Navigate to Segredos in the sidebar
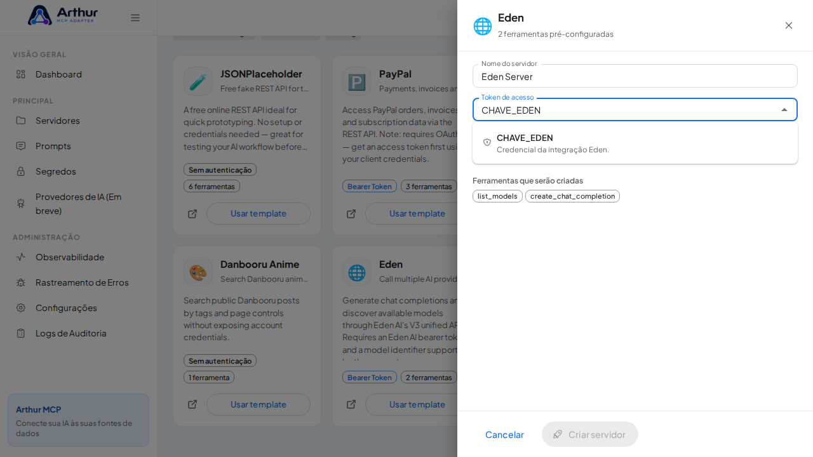This screenshot has width=813, height=457. (x=78, y=171)
